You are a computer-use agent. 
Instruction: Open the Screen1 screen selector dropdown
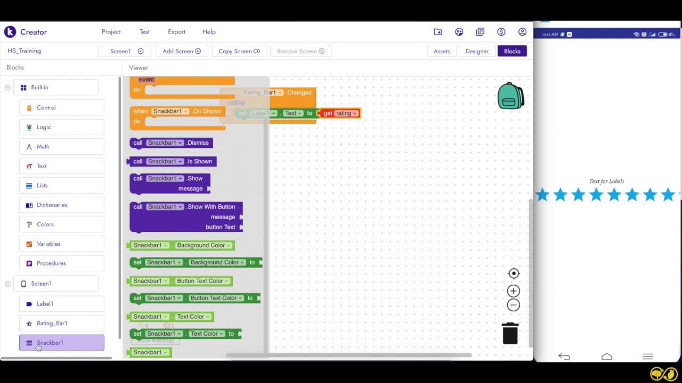(126, 51)
